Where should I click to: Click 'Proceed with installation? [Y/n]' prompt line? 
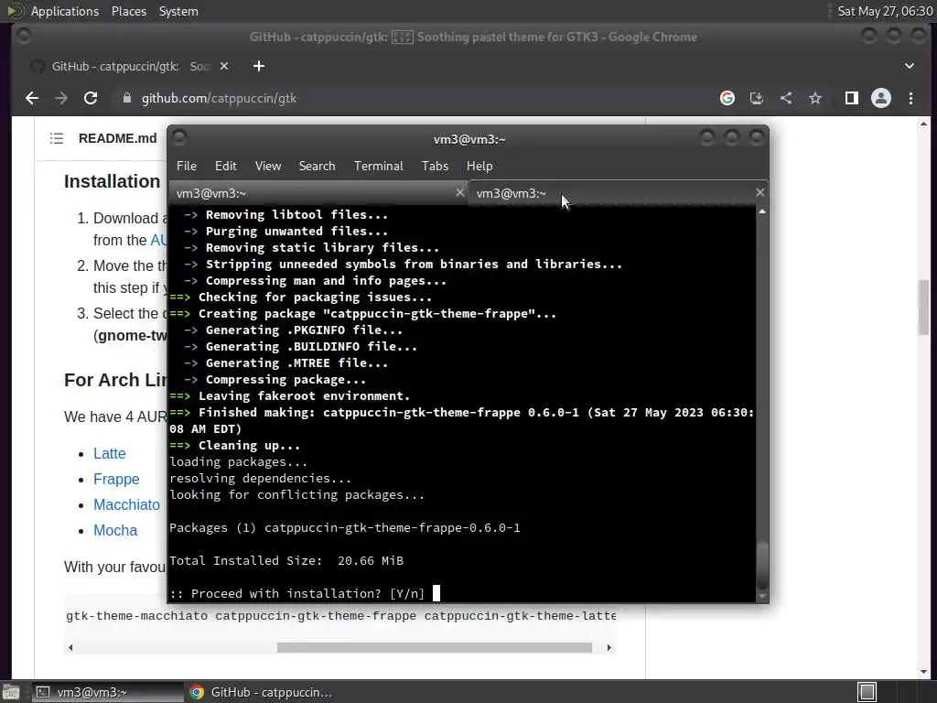[x=297, y=593]
